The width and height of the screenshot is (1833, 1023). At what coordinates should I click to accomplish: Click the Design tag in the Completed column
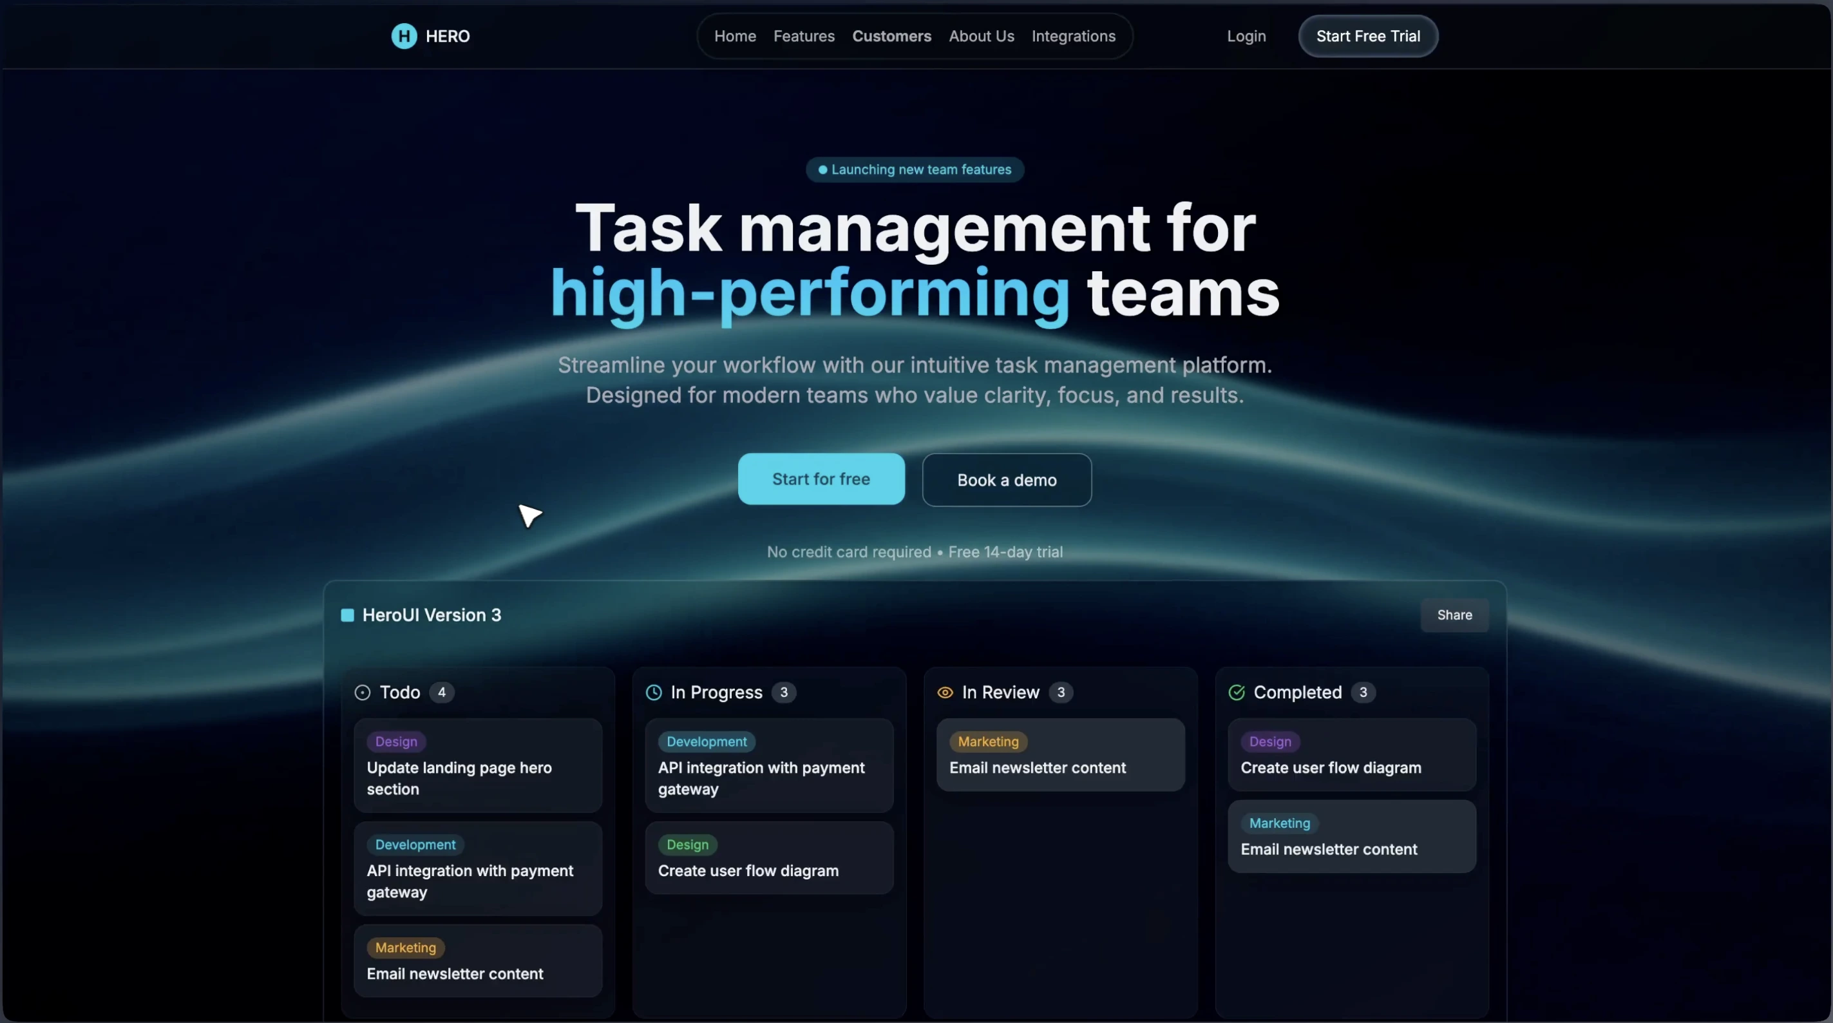tap(1270, 741)
